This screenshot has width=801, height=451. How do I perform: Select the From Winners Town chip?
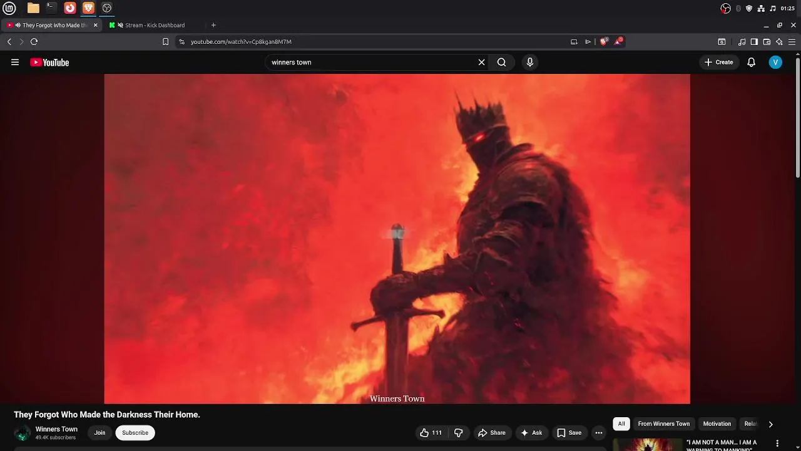(x=664, y=424)
